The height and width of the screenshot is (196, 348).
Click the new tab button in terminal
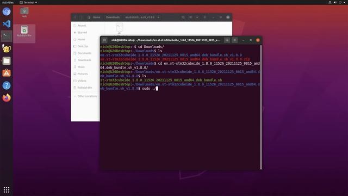coord(104,40)
